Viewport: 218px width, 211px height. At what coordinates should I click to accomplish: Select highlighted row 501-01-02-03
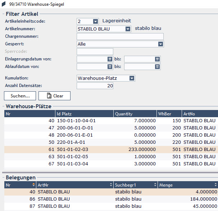[x=111, y=150]
